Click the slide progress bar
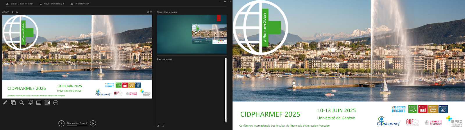This screenshot has height=130, width=465. coord(77,126)
